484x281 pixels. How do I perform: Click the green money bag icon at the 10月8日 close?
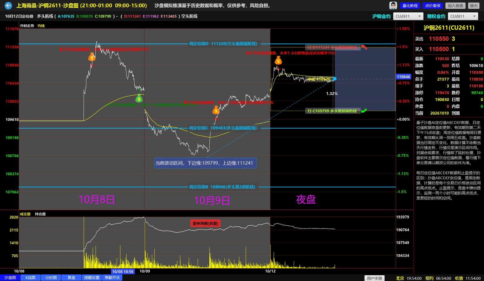pos(139,99)
